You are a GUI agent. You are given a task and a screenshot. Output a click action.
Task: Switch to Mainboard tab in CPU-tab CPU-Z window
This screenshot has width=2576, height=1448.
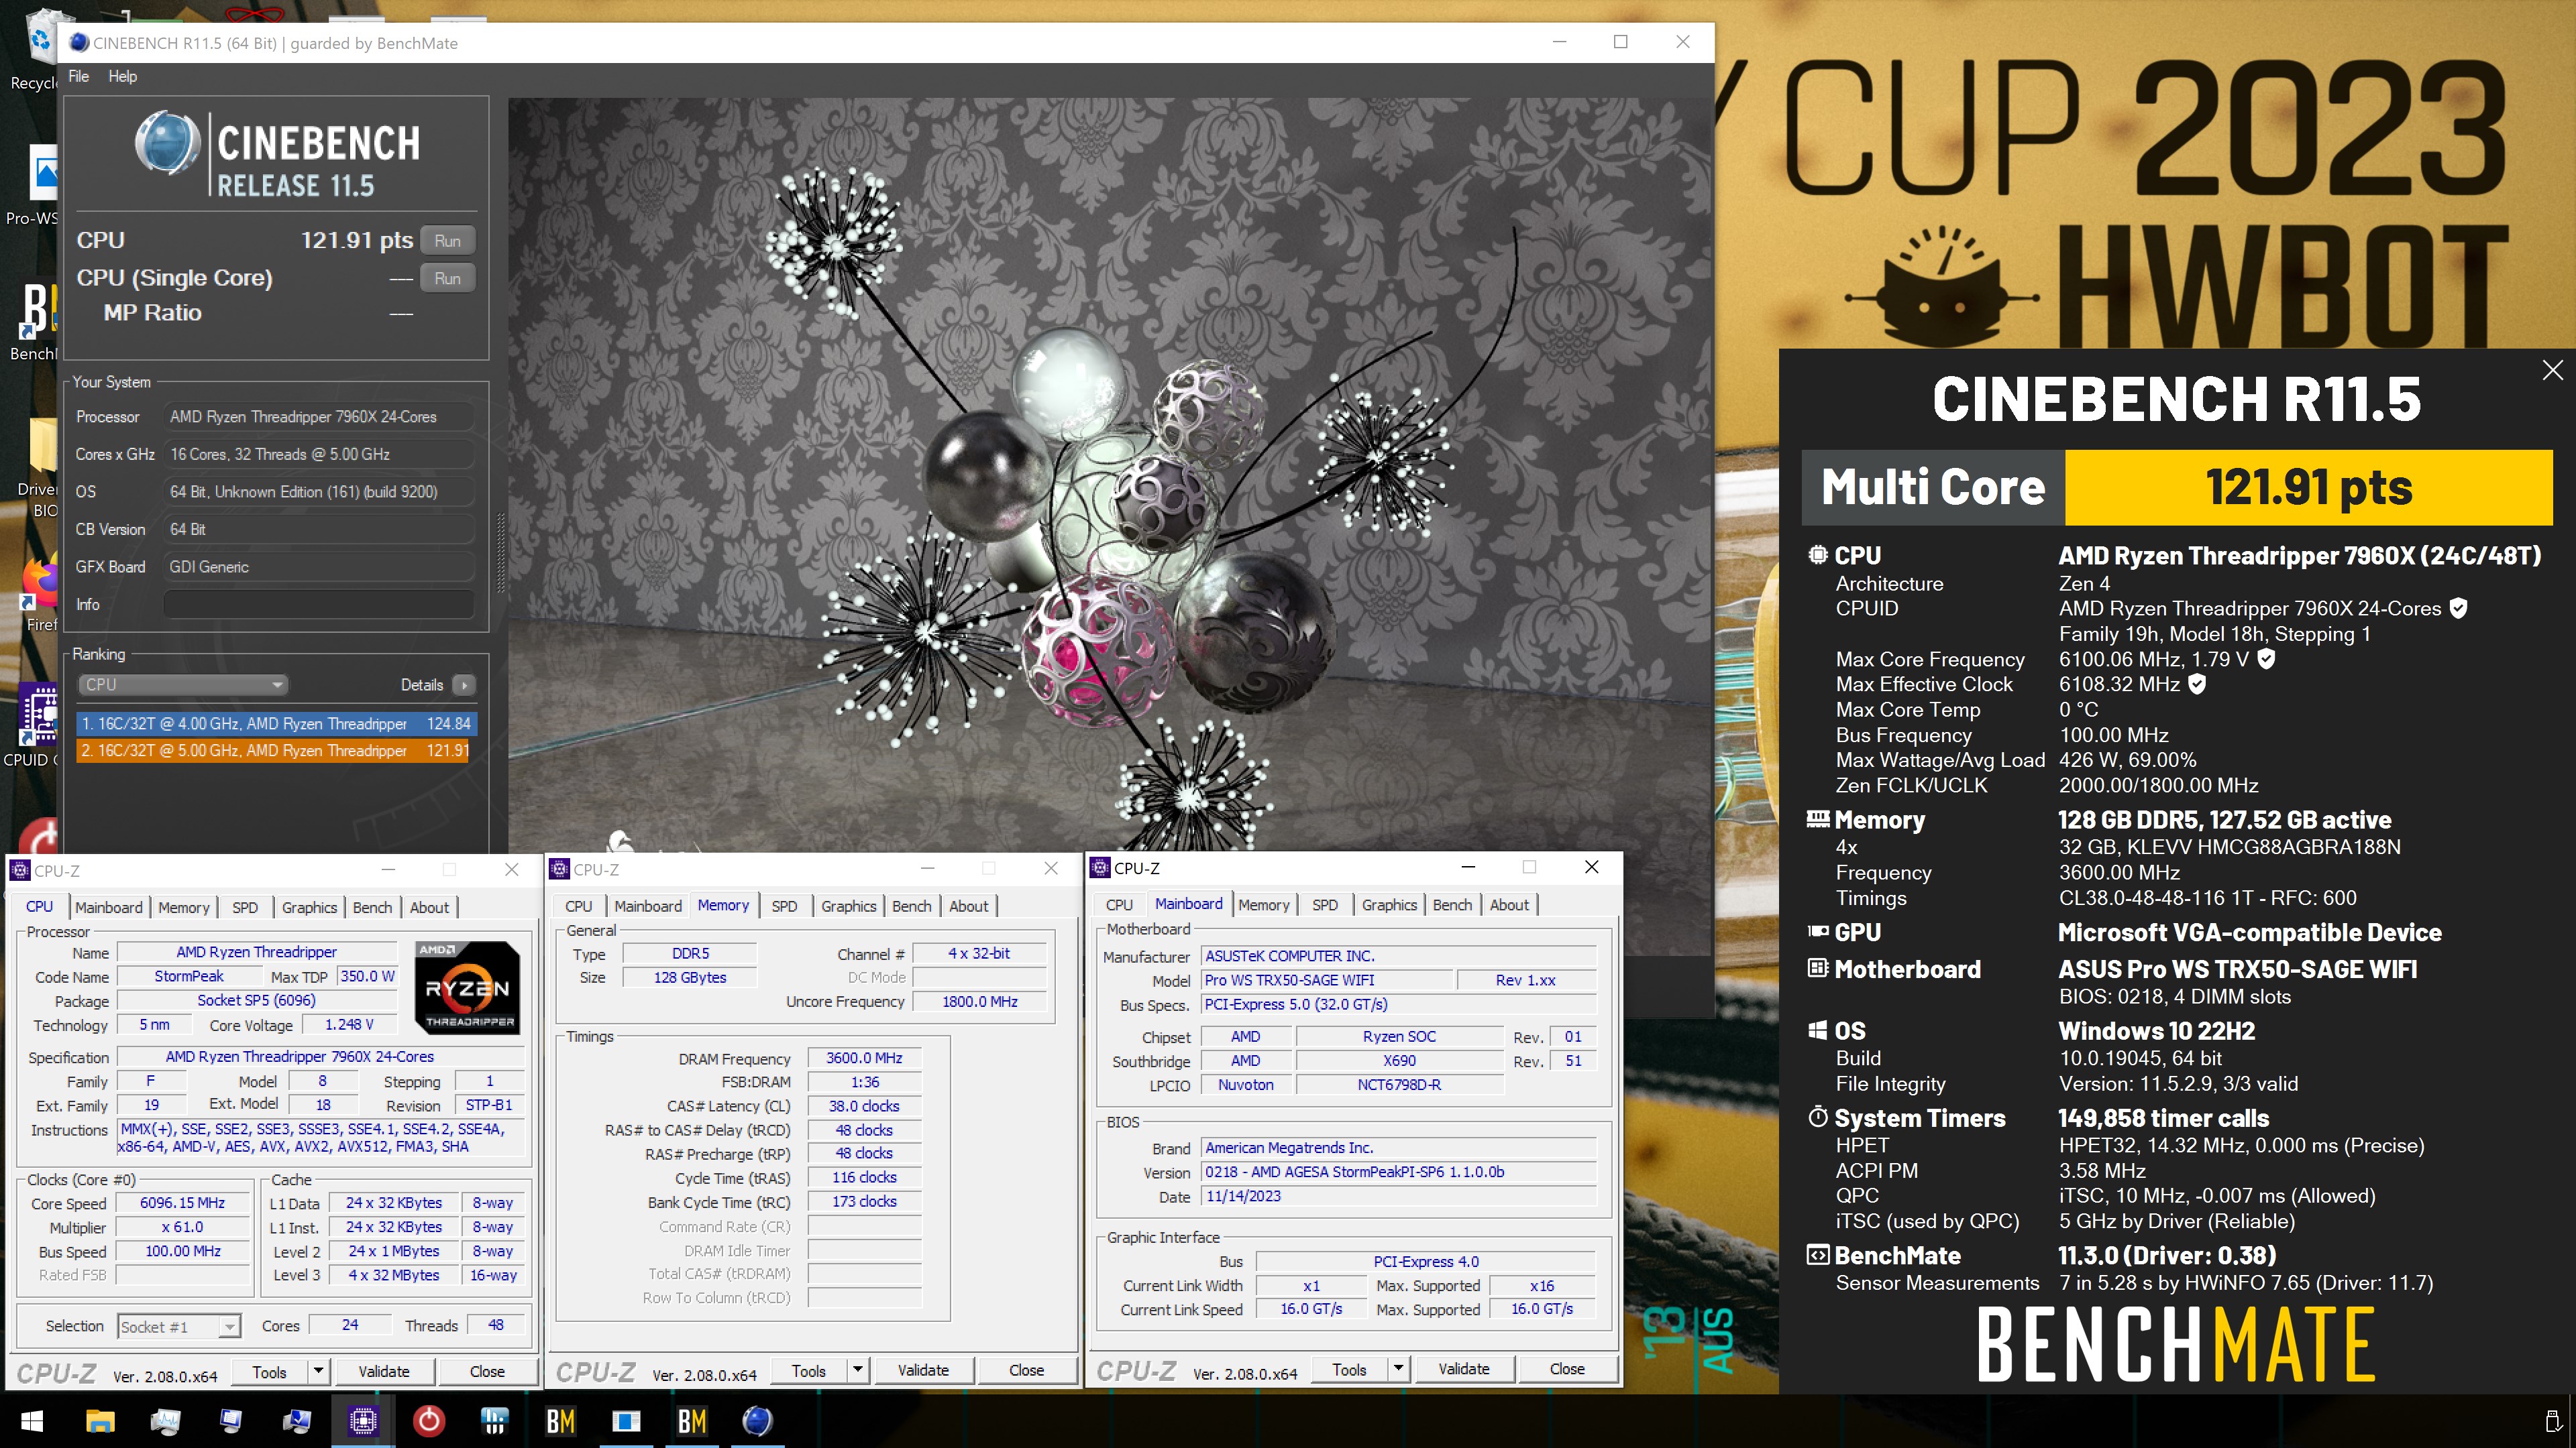pos(109,908)
